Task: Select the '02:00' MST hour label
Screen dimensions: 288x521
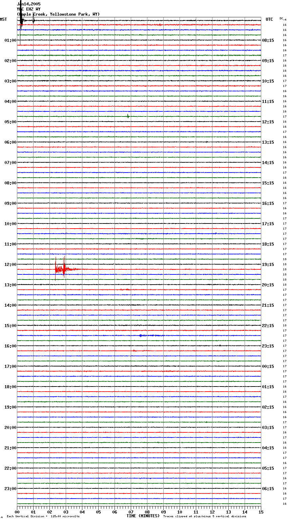Action: click(x=11, y=61)
